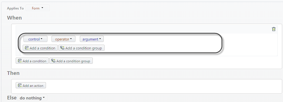Viewport: 283px width, 102px height.
Task: Click the arrow next to control
Action: pos(41,39)
